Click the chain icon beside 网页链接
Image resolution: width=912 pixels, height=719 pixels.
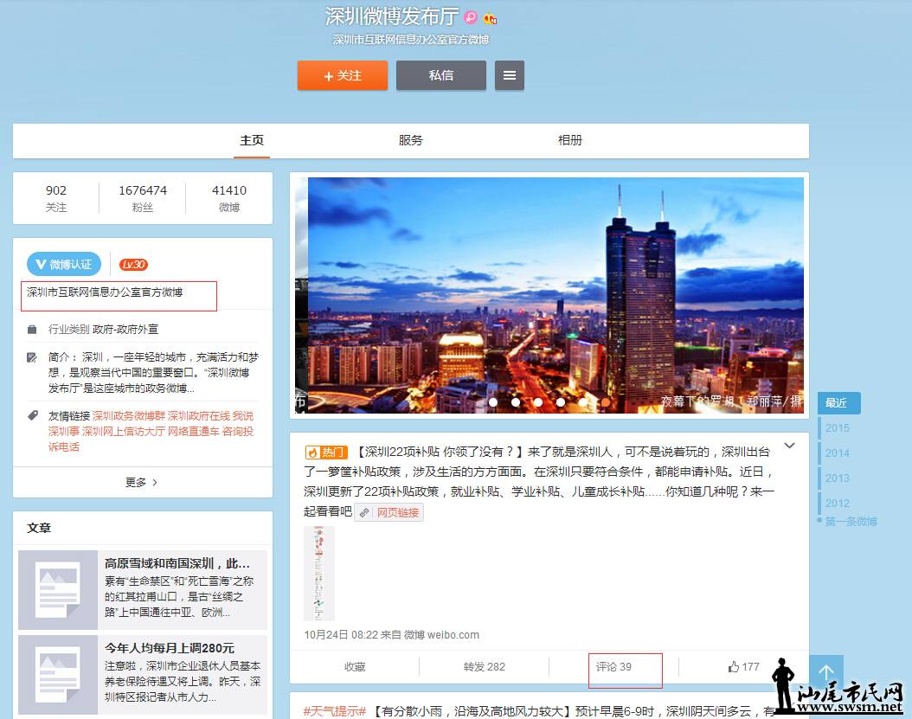point(364,512)
